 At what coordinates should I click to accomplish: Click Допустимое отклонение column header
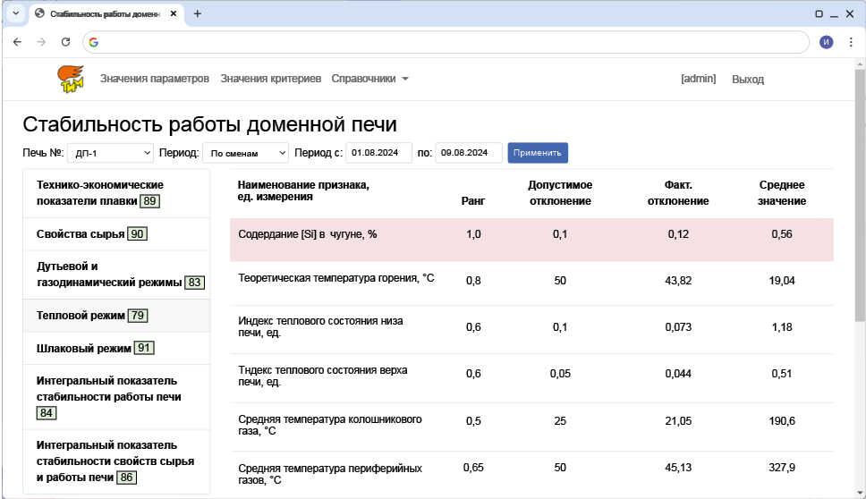[x=560, y=193]
